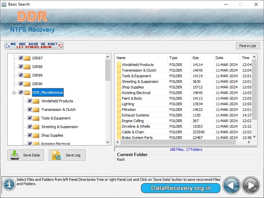Toggle the Shop Supplies checkbox in the tree

click(30, 135)
